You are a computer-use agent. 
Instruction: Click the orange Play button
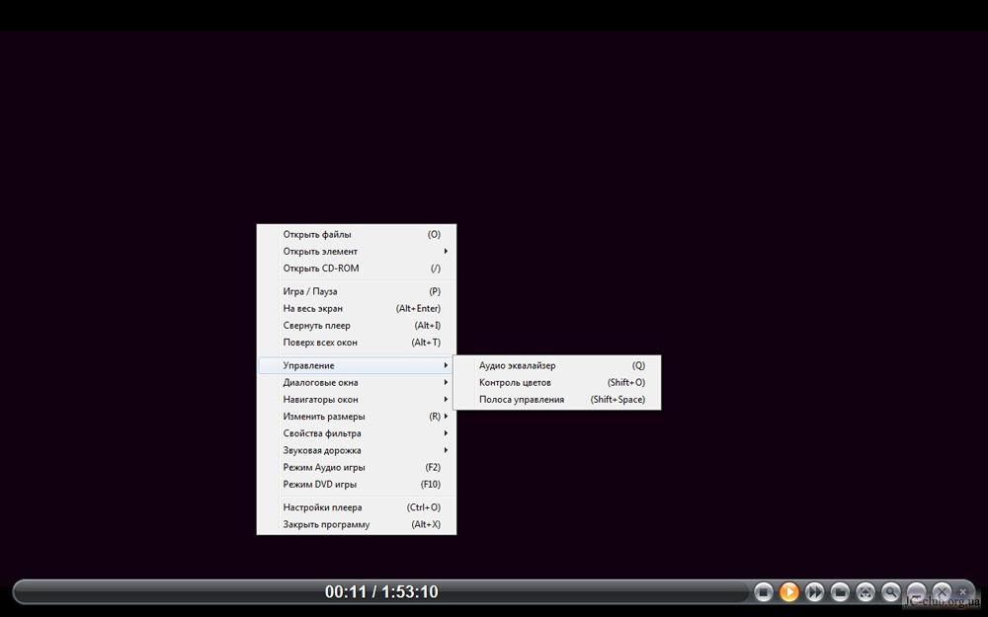pyautogui.click(x=788, y=592)
